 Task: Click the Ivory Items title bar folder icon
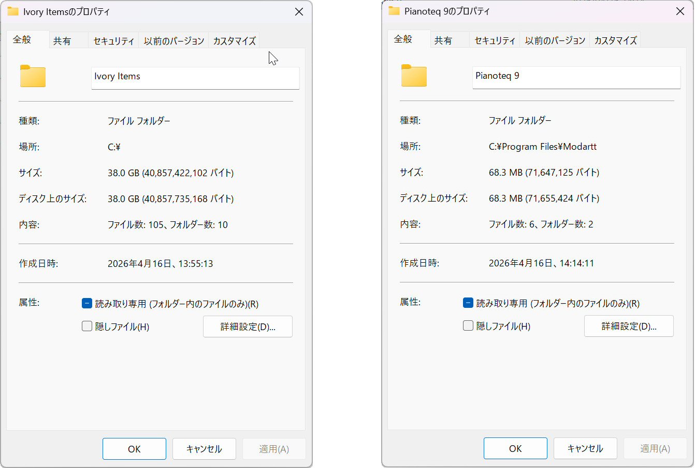13,11
